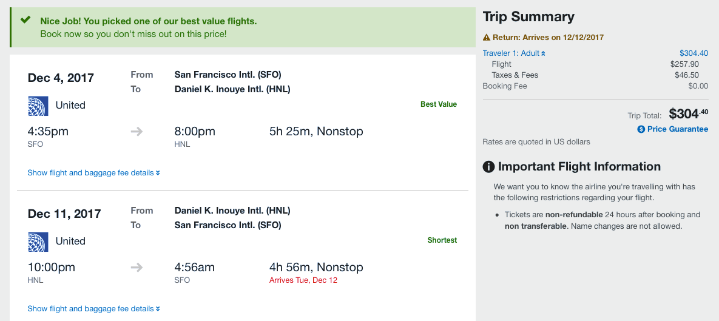This screenshot has height=321, width=719.
Task: Click the info icon beside Important Flight Information
Action: (488, 167)
